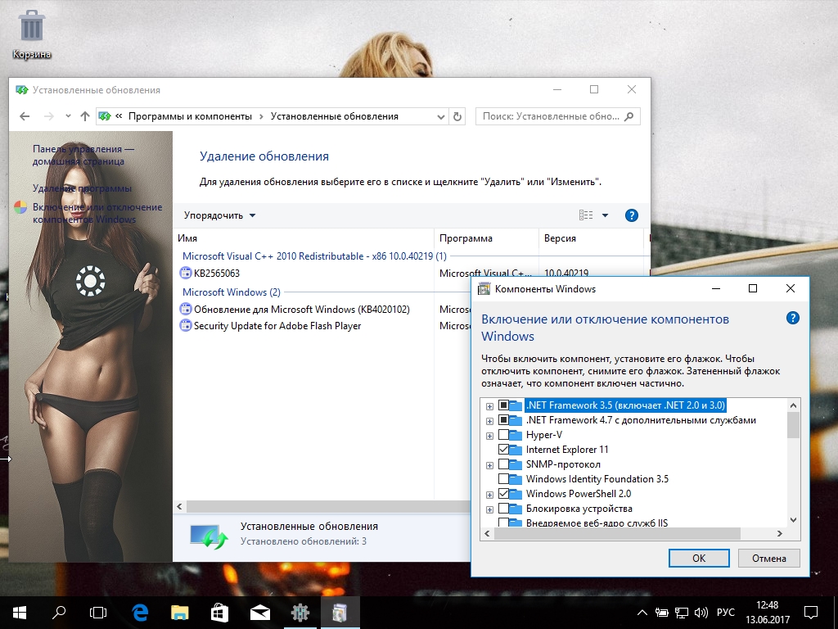Open the Windows Start menu

[20, 613]
